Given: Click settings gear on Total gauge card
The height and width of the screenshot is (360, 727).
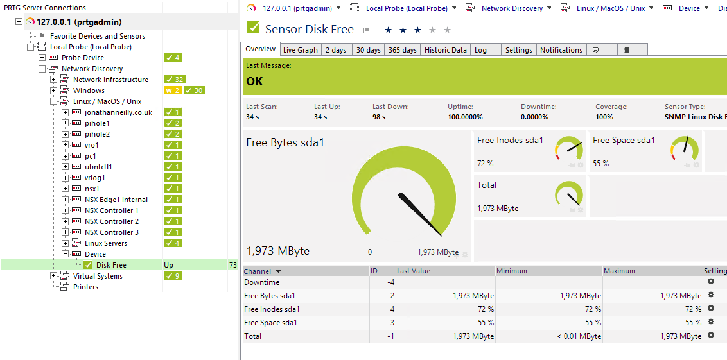Looking at the screenshot, I should coord(580,210).
